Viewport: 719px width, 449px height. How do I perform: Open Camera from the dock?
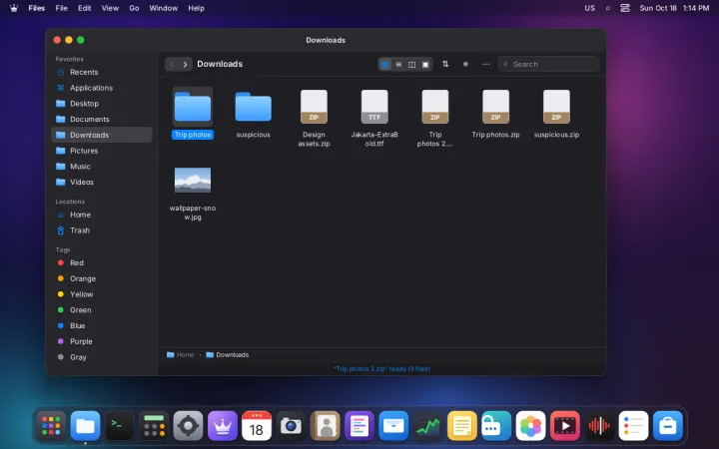coord(291,426)
